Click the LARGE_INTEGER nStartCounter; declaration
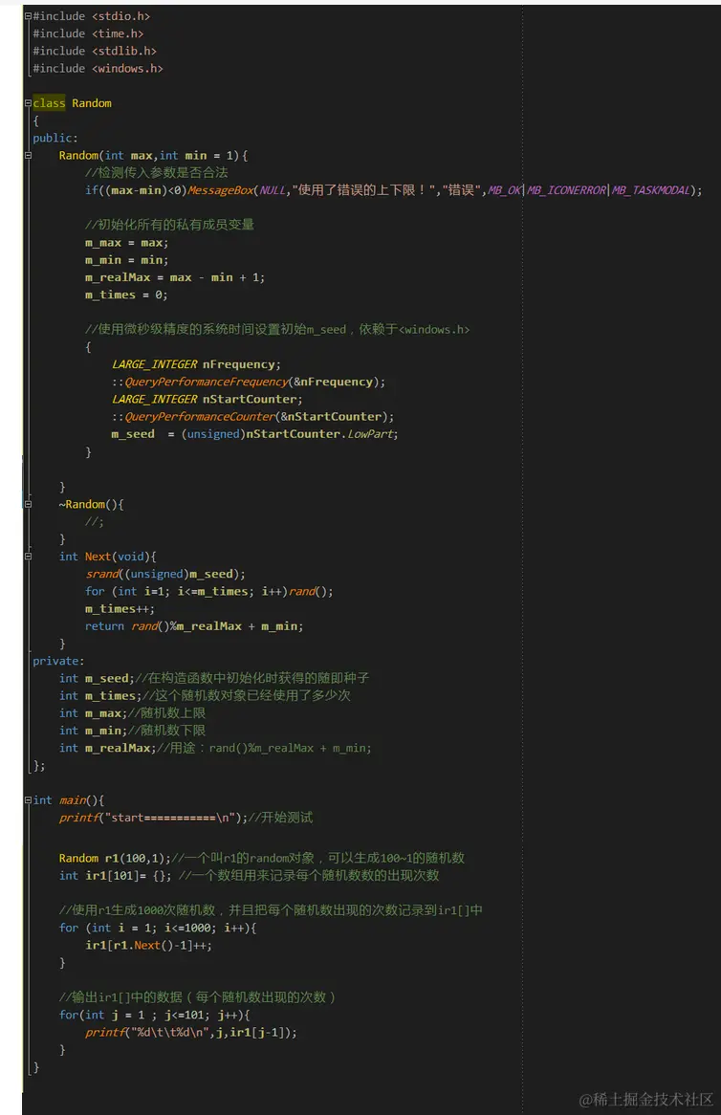 tap(207, 399)
